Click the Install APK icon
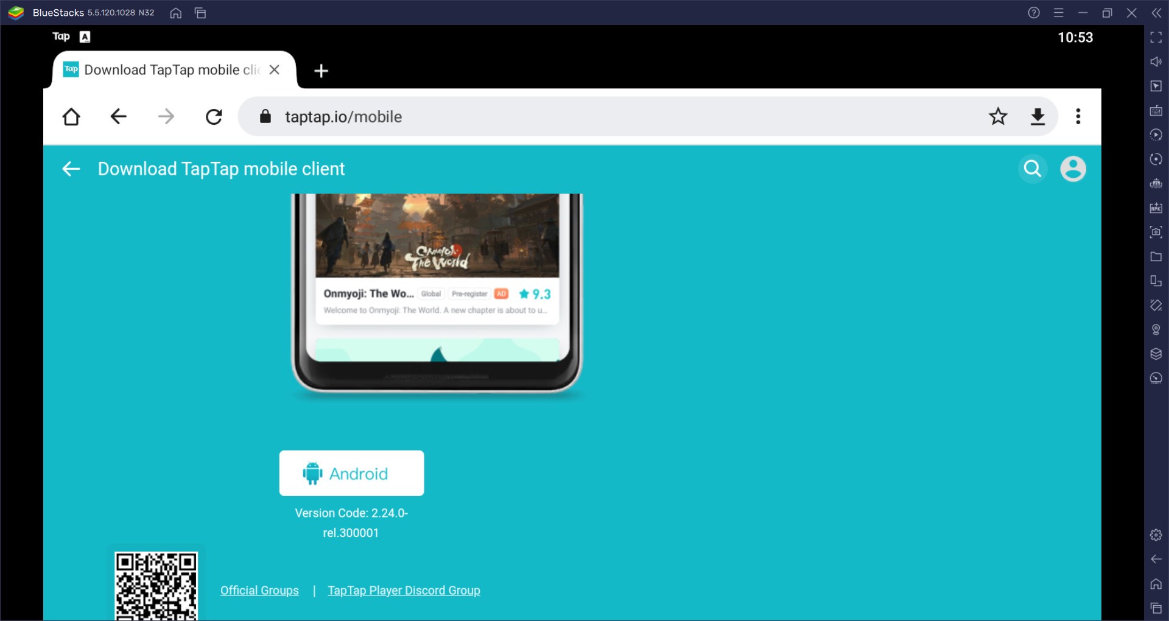The image size is (1169, 621). point(1156,208)
